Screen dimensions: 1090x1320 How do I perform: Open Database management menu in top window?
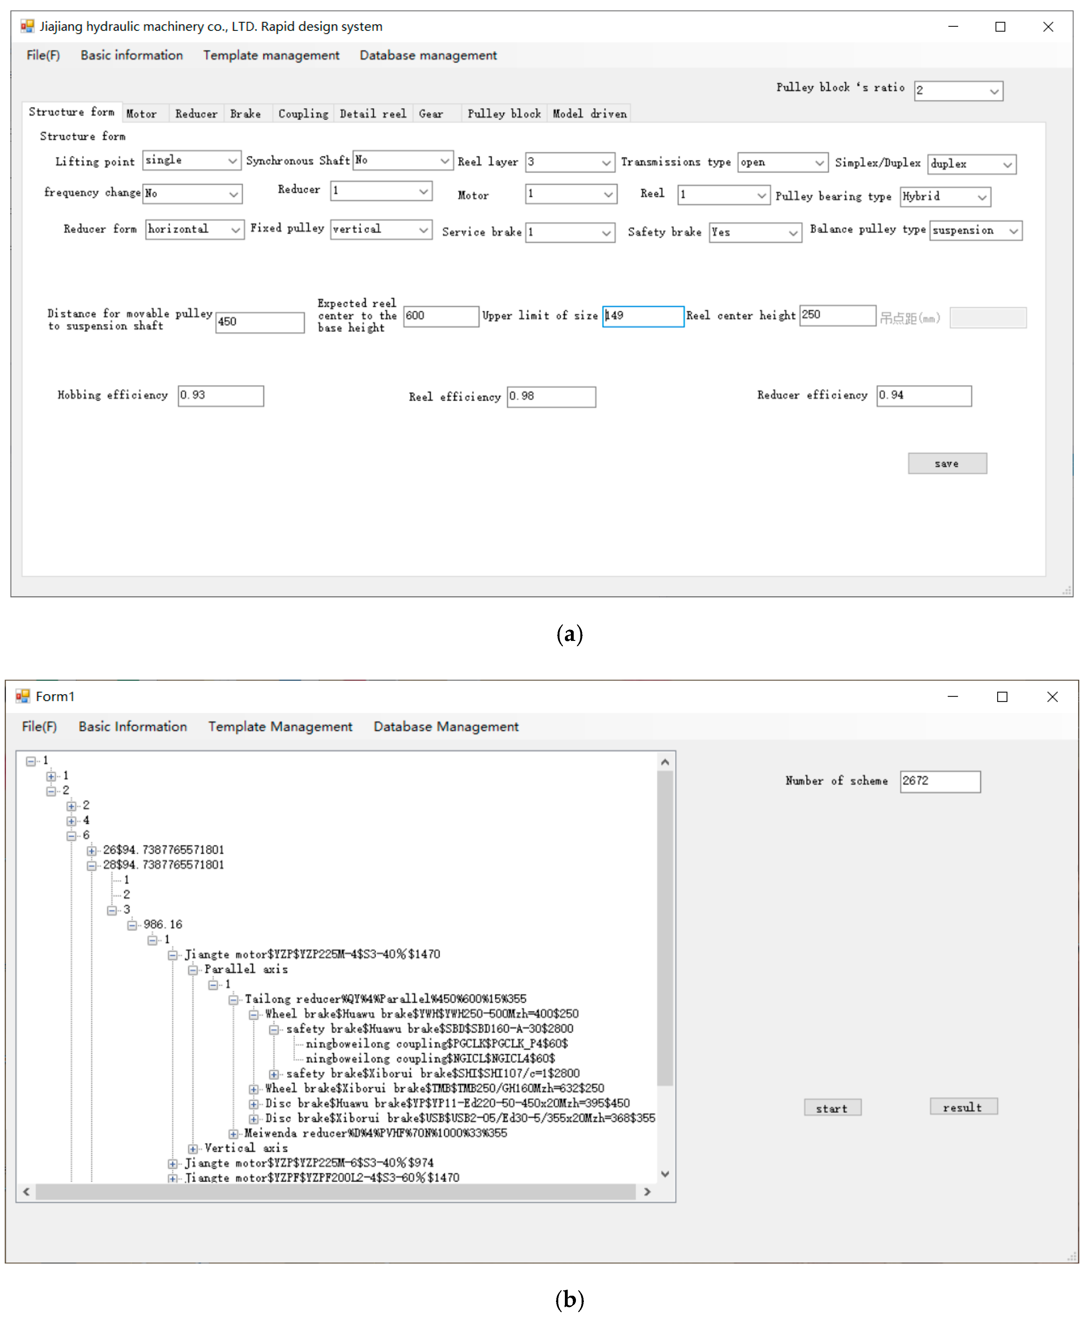428,55
